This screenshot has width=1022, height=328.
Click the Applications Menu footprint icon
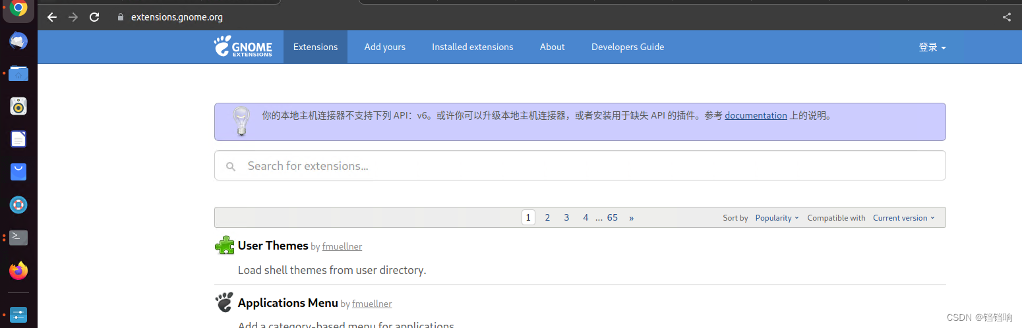(224, 302)
